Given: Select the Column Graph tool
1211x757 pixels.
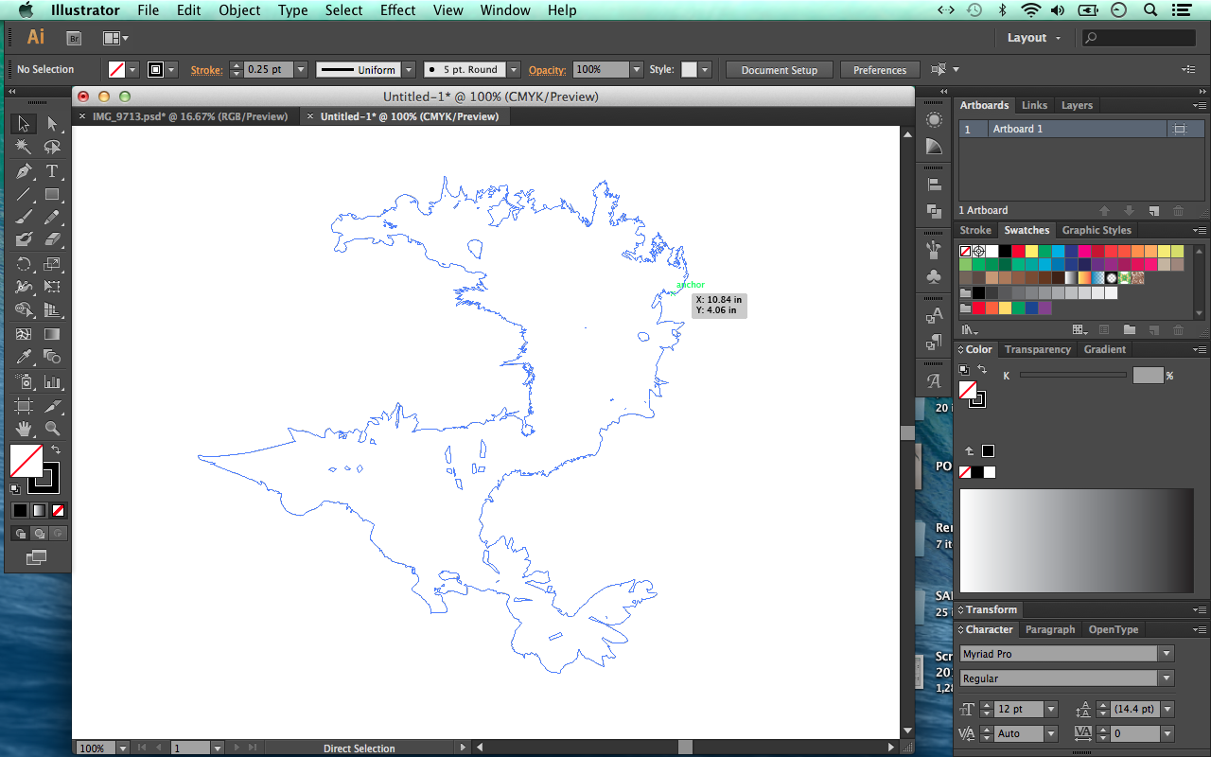Looking at the screenshot, I should coord(52,382).
